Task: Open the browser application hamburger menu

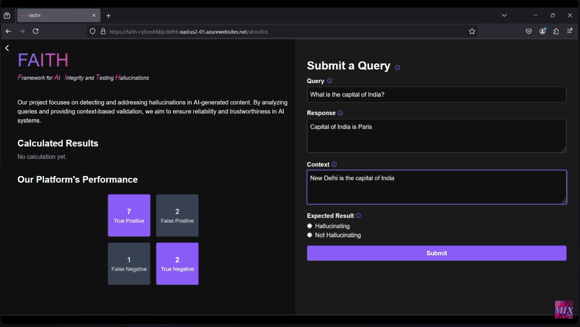Action: coord(570,31)
